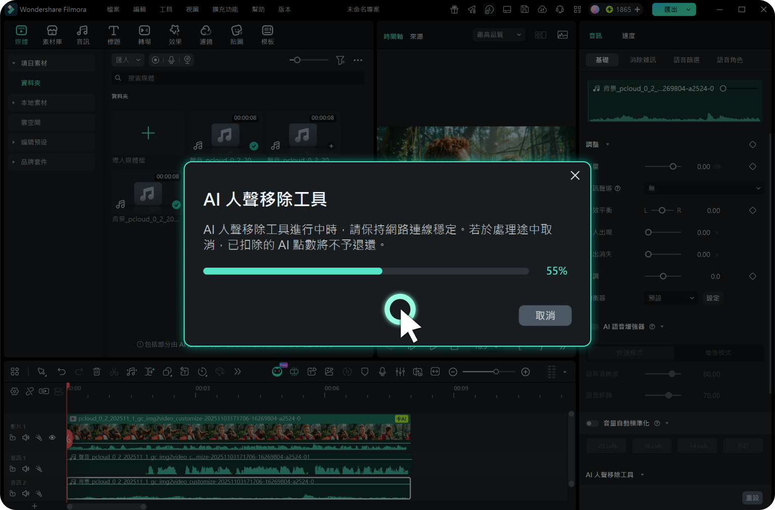Image resolution: width=775 pixels, height=510 pixels.
Task: Click the 匯出 export button
Action: [670, 10]
